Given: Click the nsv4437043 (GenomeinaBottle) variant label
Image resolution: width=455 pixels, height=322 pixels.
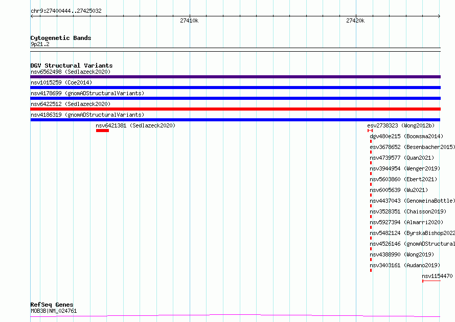Looking at the screenshot, I should coord(413,201).
